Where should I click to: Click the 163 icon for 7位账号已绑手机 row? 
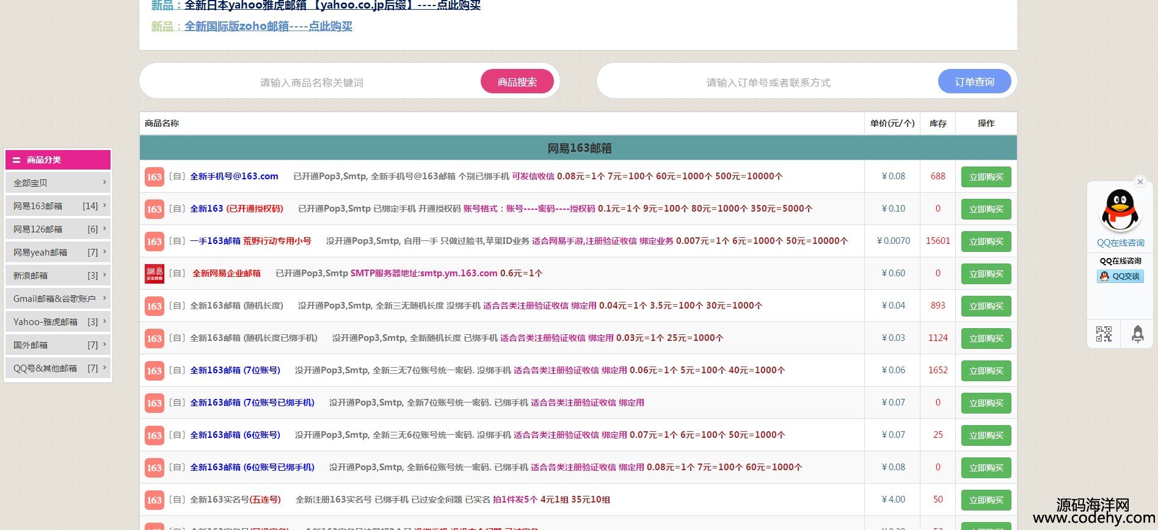click(x=155, y=403)
